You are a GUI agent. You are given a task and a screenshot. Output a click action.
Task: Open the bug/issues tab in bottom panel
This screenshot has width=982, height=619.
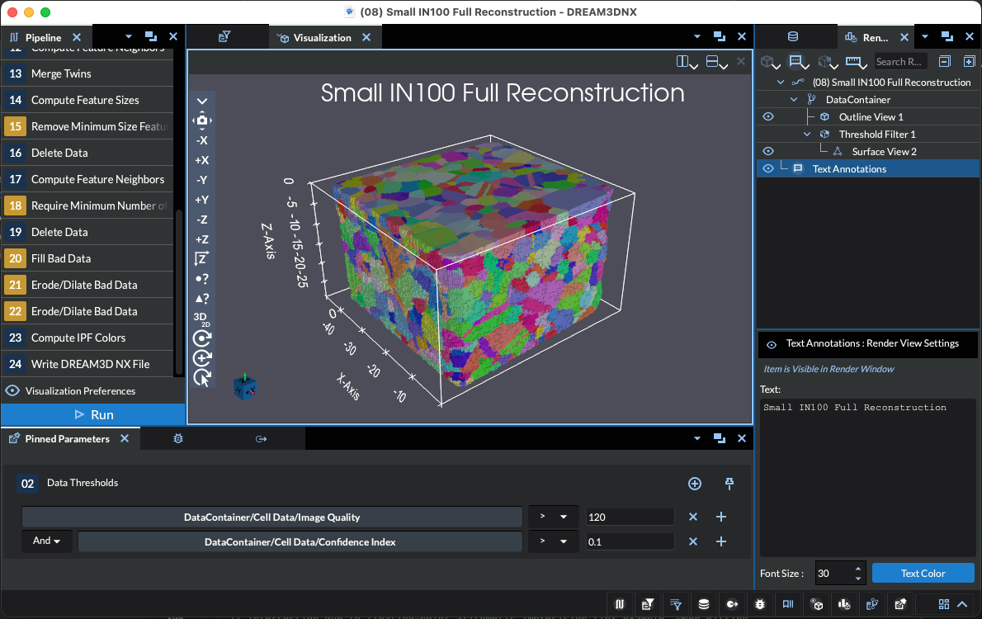178,438
